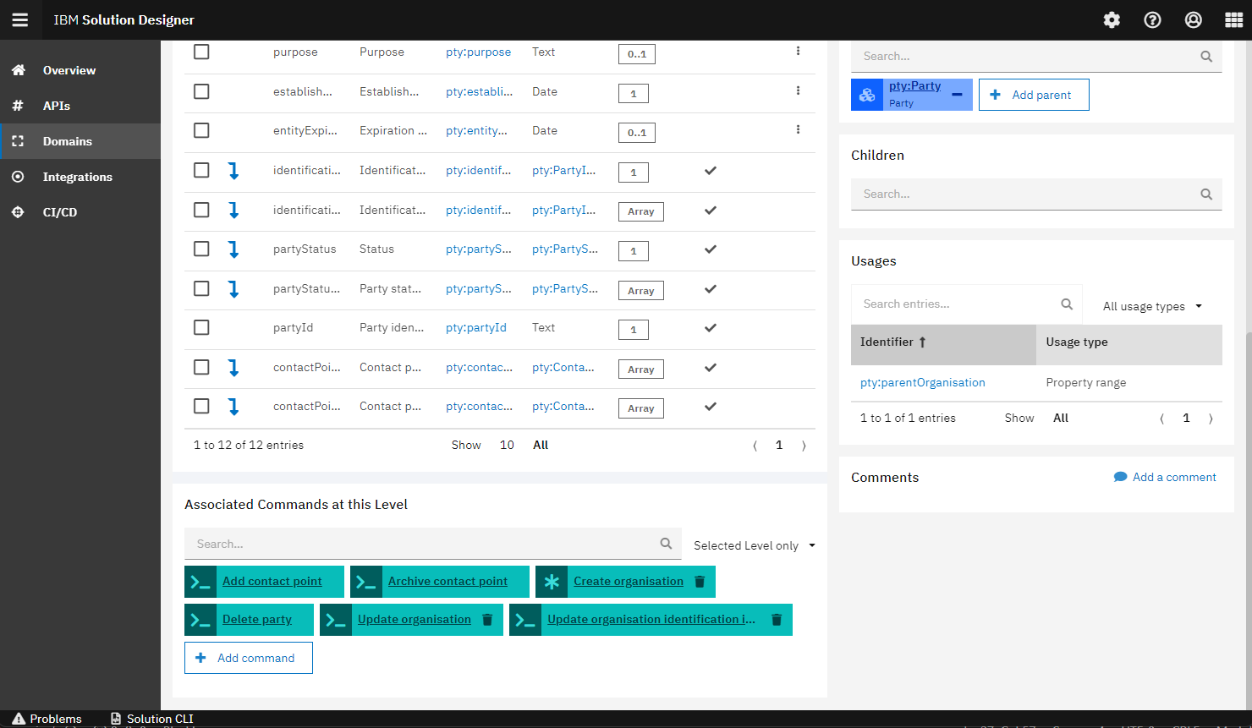Open the hamburger navigation menu
The height and width of the screenshot is (728, 1252).
pyautogui.click(x=20, y=20)
